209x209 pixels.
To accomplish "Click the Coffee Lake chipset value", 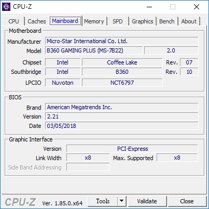I will pos(122,62).
